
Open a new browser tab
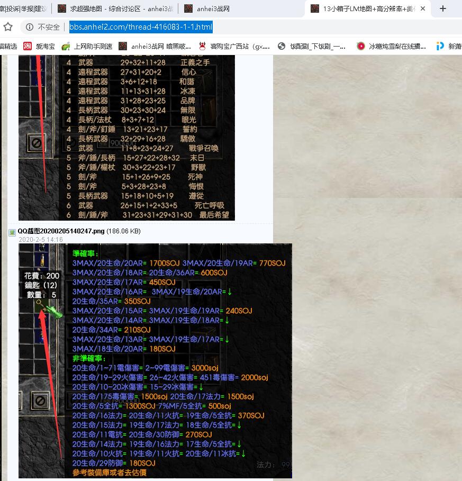443,8
